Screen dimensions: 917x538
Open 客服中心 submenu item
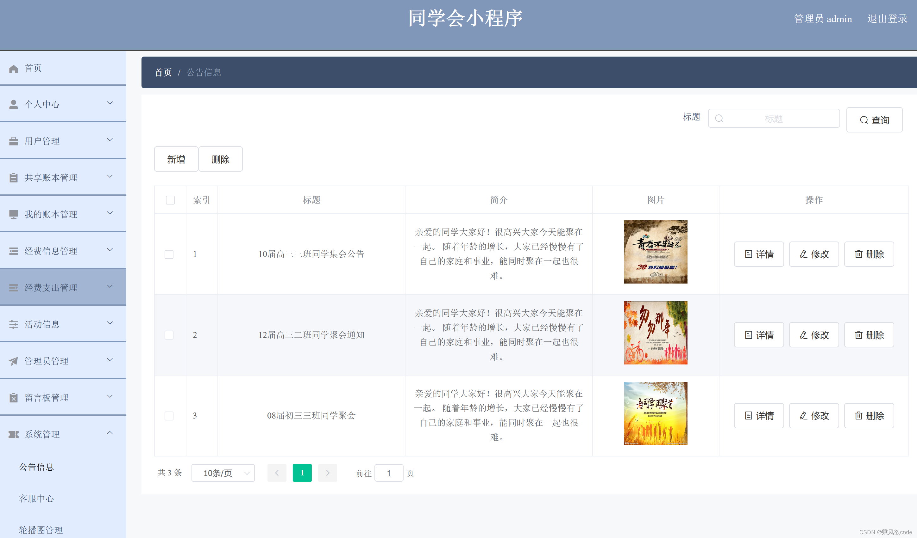pyautogui.click(x=36, y=498)
